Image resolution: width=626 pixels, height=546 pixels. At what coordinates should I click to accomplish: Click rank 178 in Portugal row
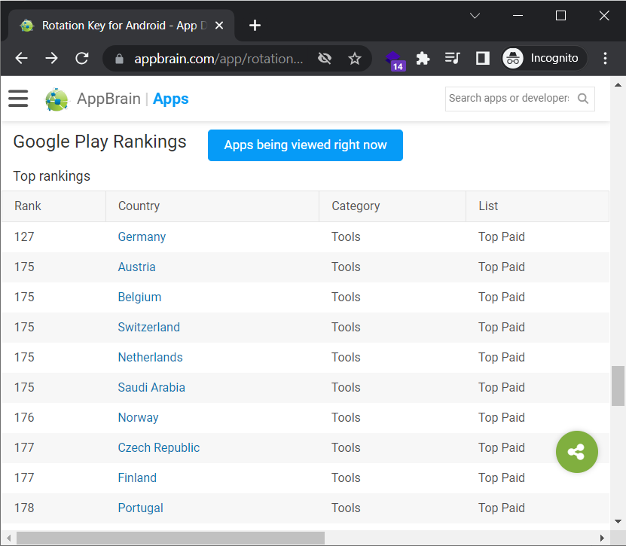pyautogui.click(x=24, y=508)
